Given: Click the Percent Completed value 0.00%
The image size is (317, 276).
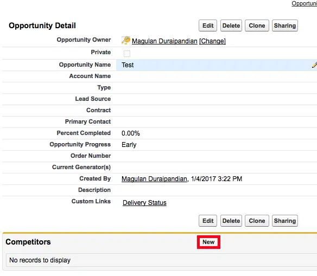Looking at the screenshot, I should [x=131, y=133].
